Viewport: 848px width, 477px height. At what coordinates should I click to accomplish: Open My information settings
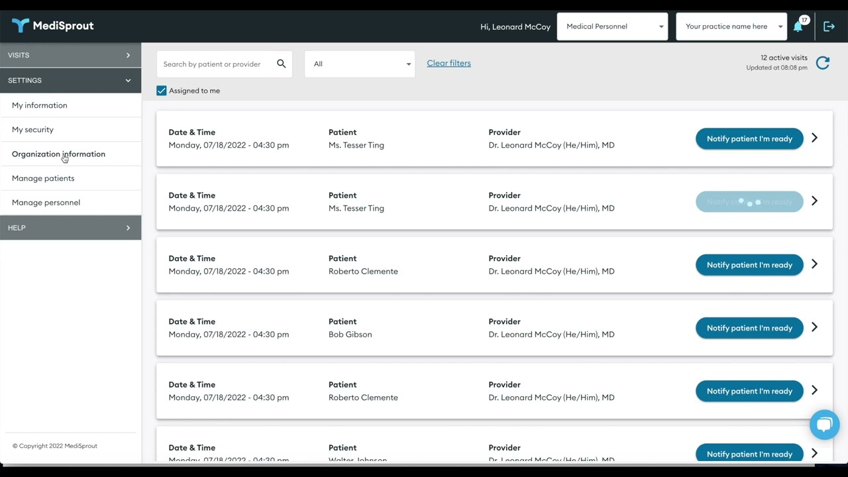coord(70,105)
